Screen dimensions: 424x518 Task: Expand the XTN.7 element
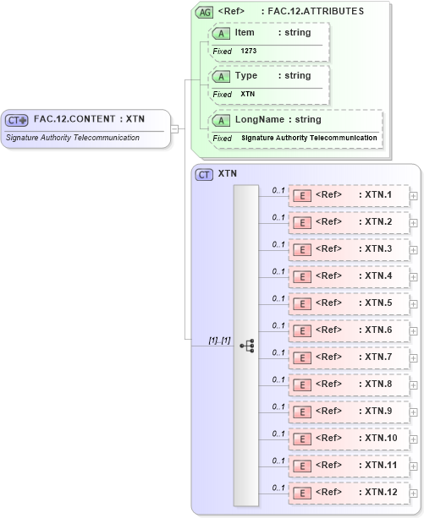coord(413,358)
